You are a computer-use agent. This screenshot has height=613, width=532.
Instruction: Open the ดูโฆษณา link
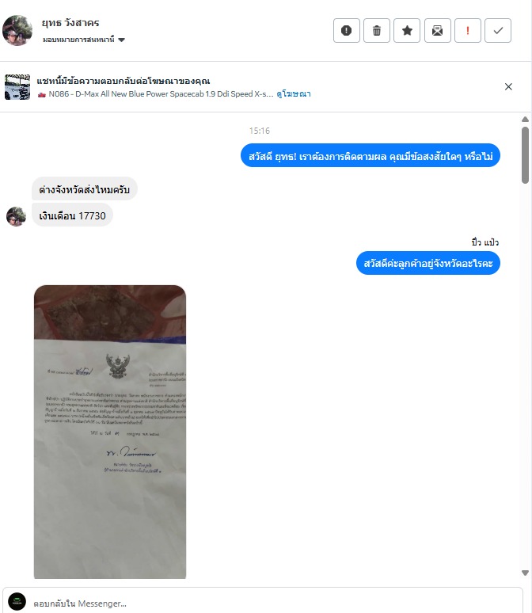(x=294, y=93)
